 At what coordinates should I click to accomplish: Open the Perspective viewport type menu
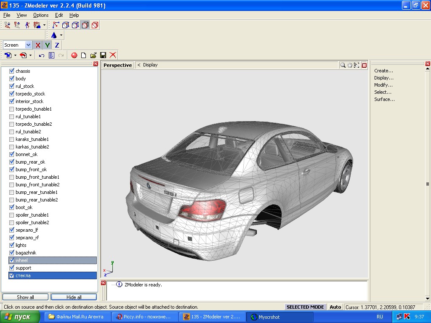click(118, 65)
